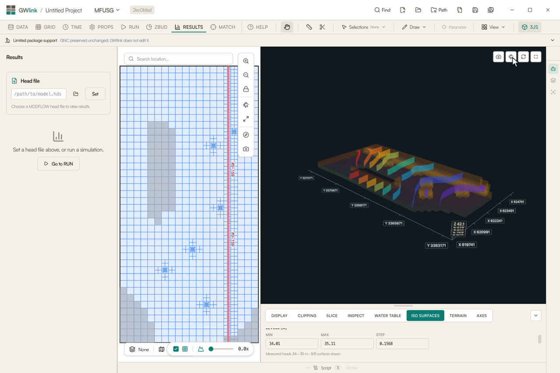This screenshot has height=373, width=560.
Task: Switch to the PROPS tab
Action: (x=101, y=27)
